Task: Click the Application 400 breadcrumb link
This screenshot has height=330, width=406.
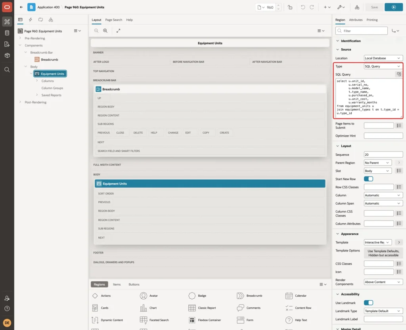Action: coord(48,7)
